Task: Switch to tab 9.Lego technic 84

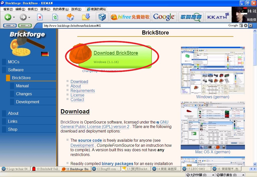Action: coord(16,169)
